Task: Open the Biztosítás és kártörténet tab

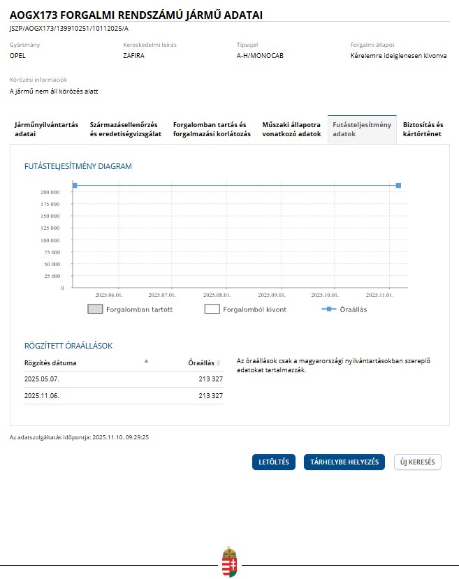Action: click(423, 129)
